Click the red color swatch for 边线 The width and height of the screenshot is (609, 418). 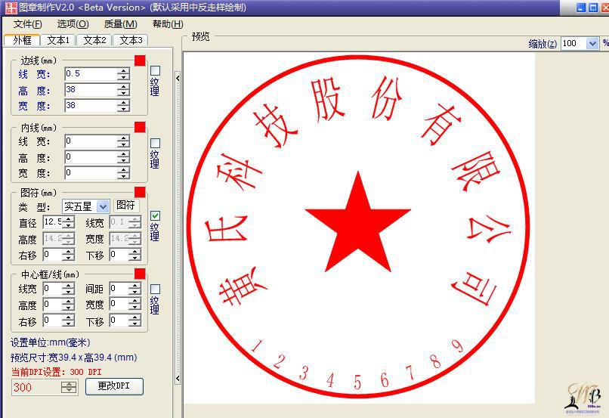(x=140, y=60)
